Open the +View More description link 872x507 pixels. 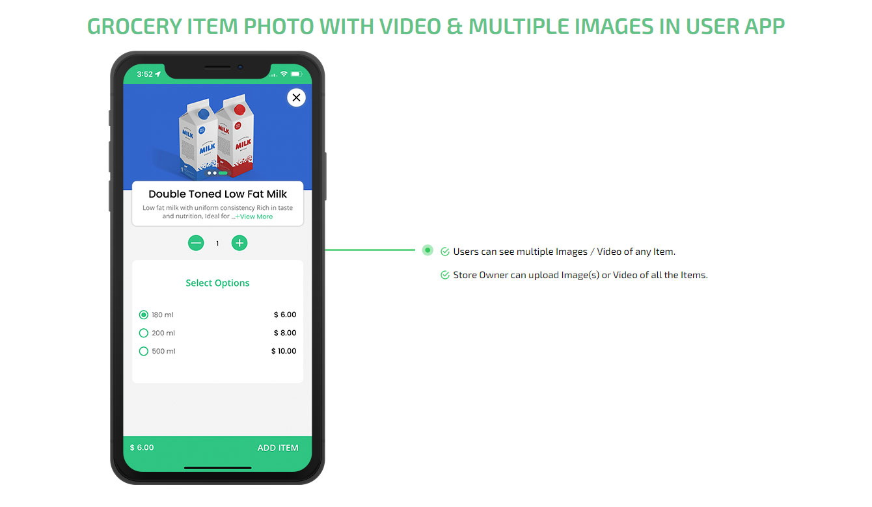[254, 216]
